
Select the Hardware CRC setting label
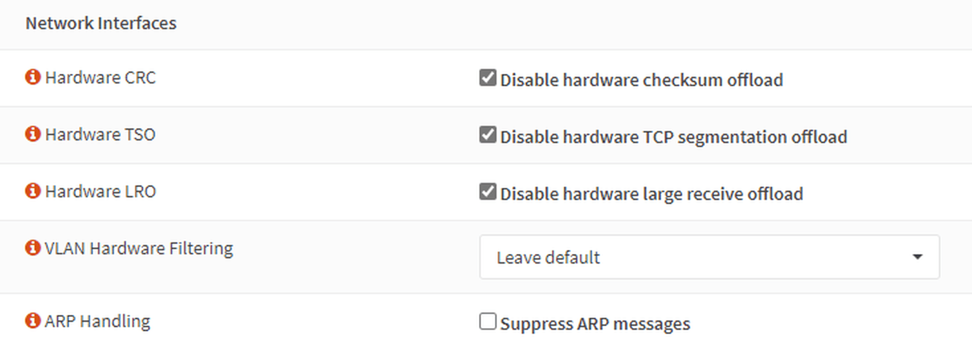[x=100, y=78]
